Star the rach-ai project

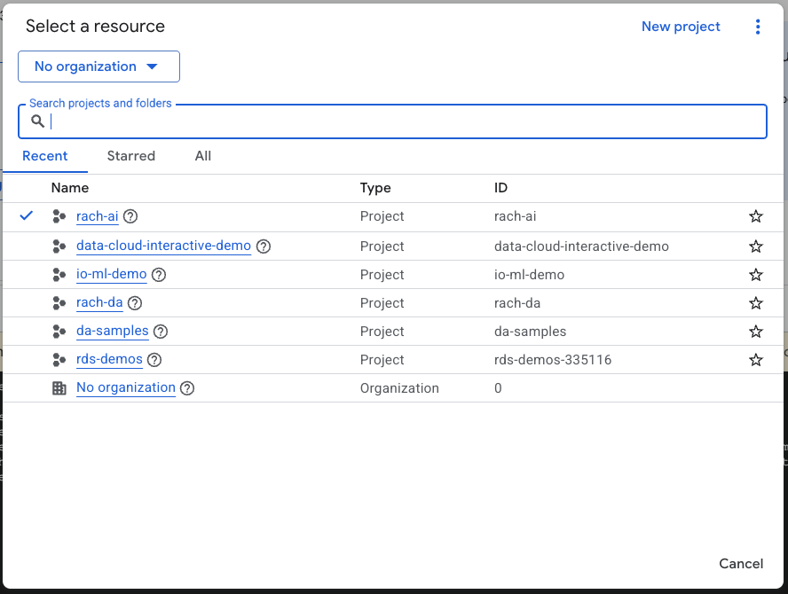coord(755,215)
